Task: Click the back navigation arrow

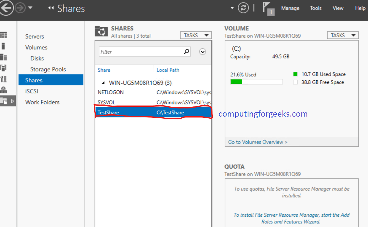Action: click(x=7, y=8)
